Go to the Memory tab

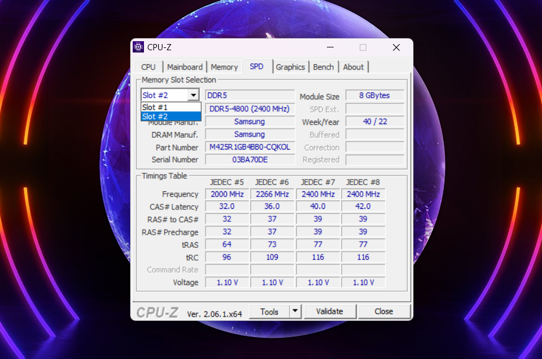click(224, 67)
